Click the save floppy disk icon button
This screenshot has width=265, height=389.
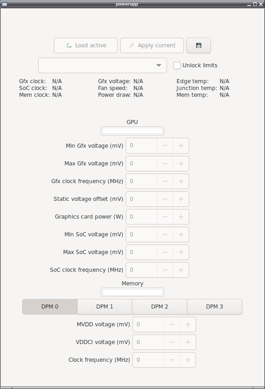coord(199,45)
